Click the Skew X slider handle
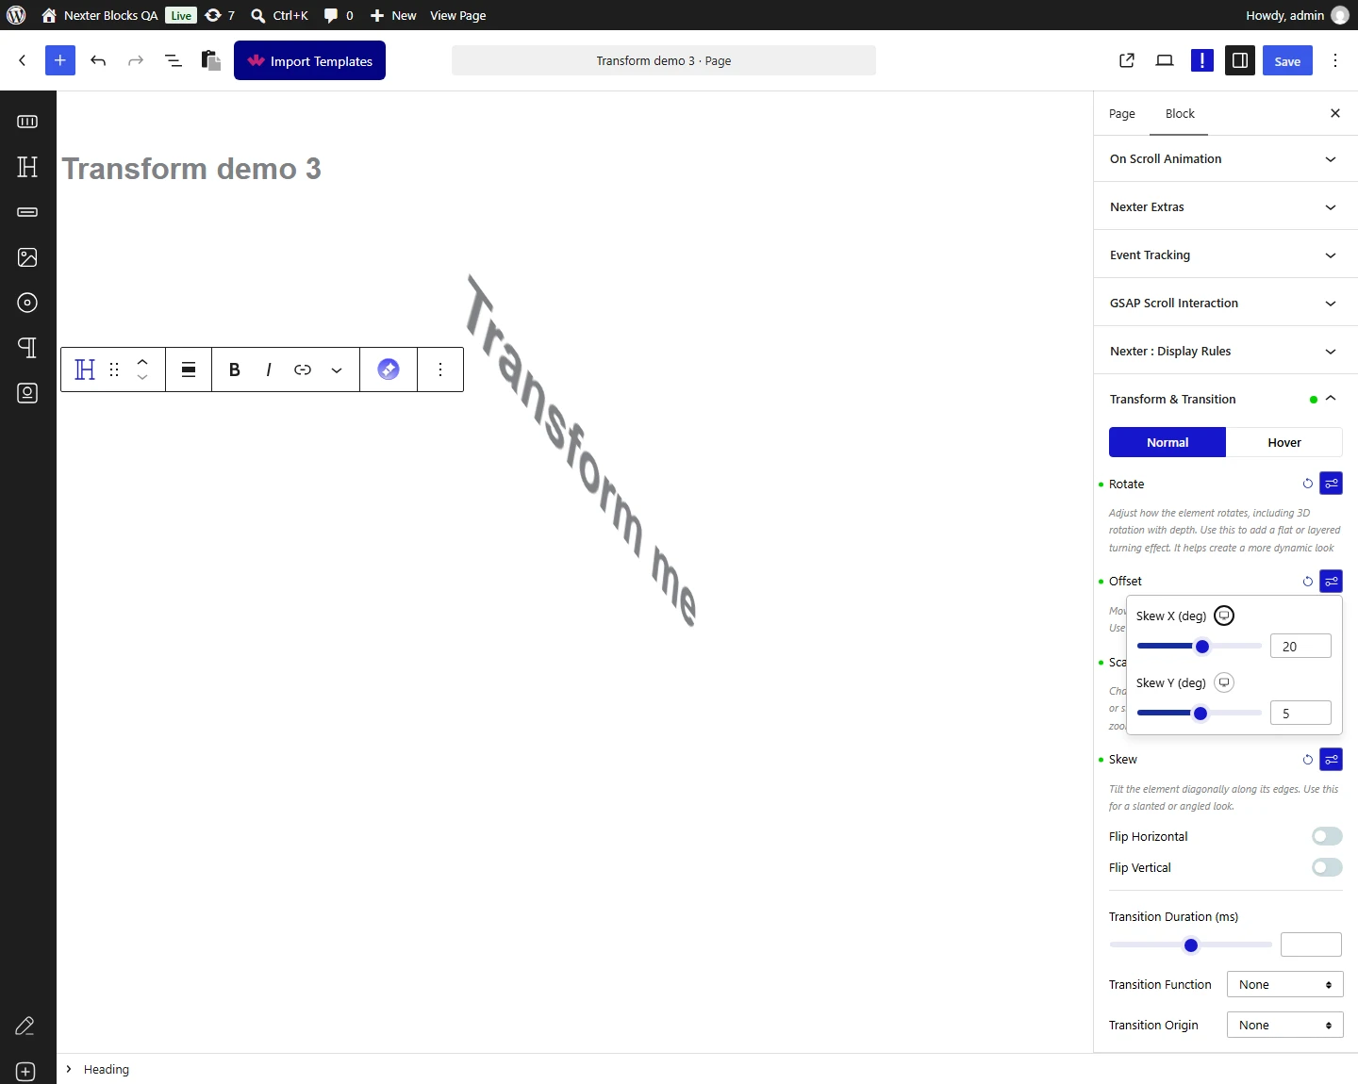The height and width of the screenshot is (1084, 1358). (1202, 647)
